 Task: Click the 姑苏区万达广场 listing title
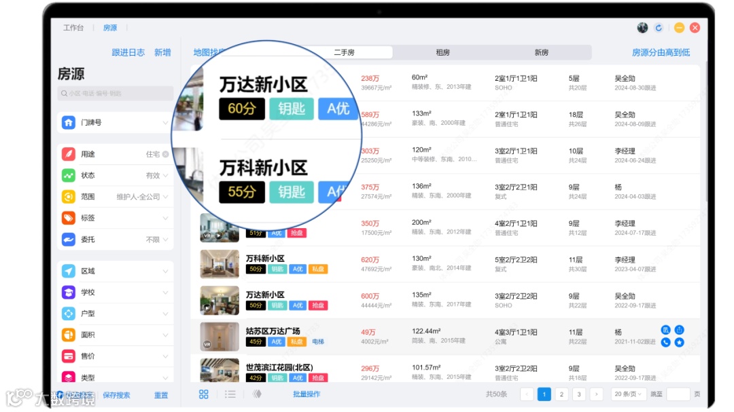pos(273,331)
